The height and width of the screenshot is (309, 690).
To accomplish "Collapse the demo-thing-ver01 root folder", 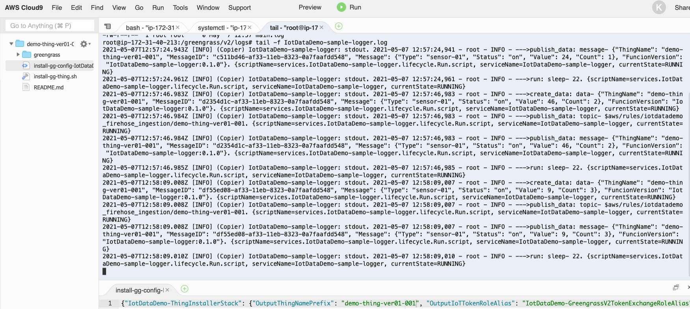I will point(11,44).
